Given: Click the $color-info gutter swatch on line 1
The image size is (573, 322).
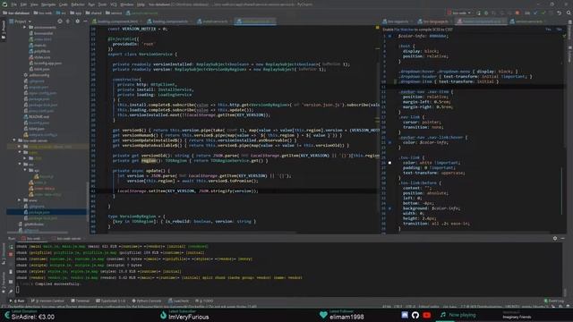Looking at the screenshot, I should pyautogui.click(x=390, y=36).
